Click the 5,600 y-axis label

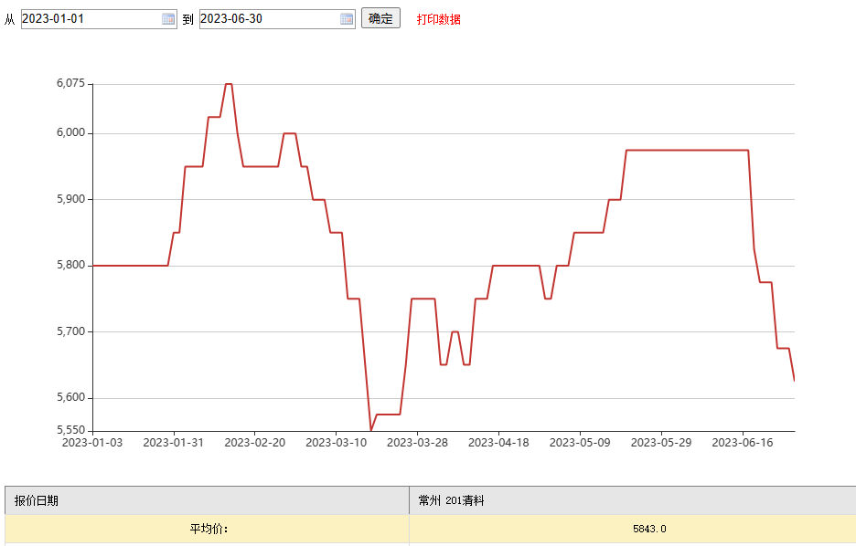(x=71, y=398)
